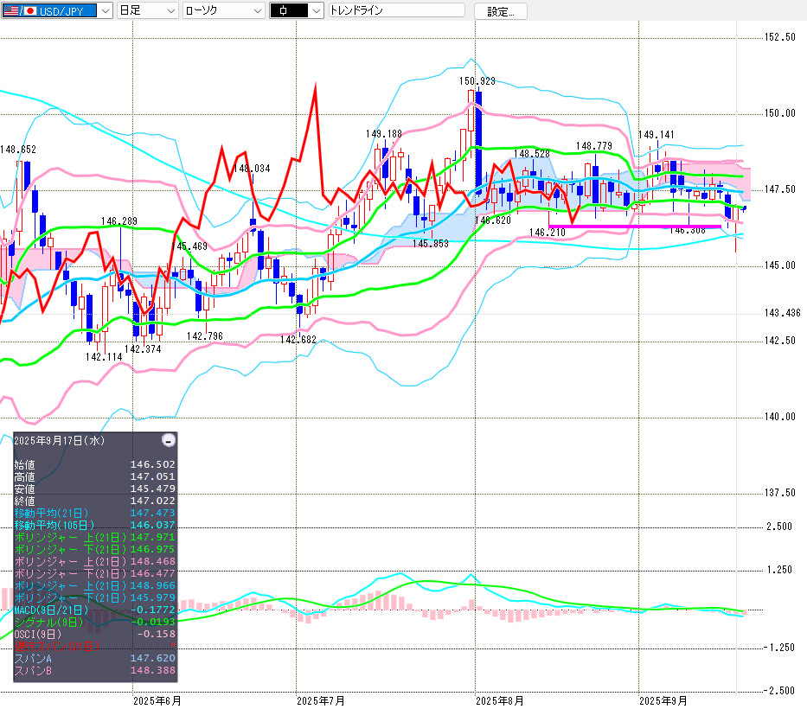Open the 設定... settings dialog

pos(500,11)
